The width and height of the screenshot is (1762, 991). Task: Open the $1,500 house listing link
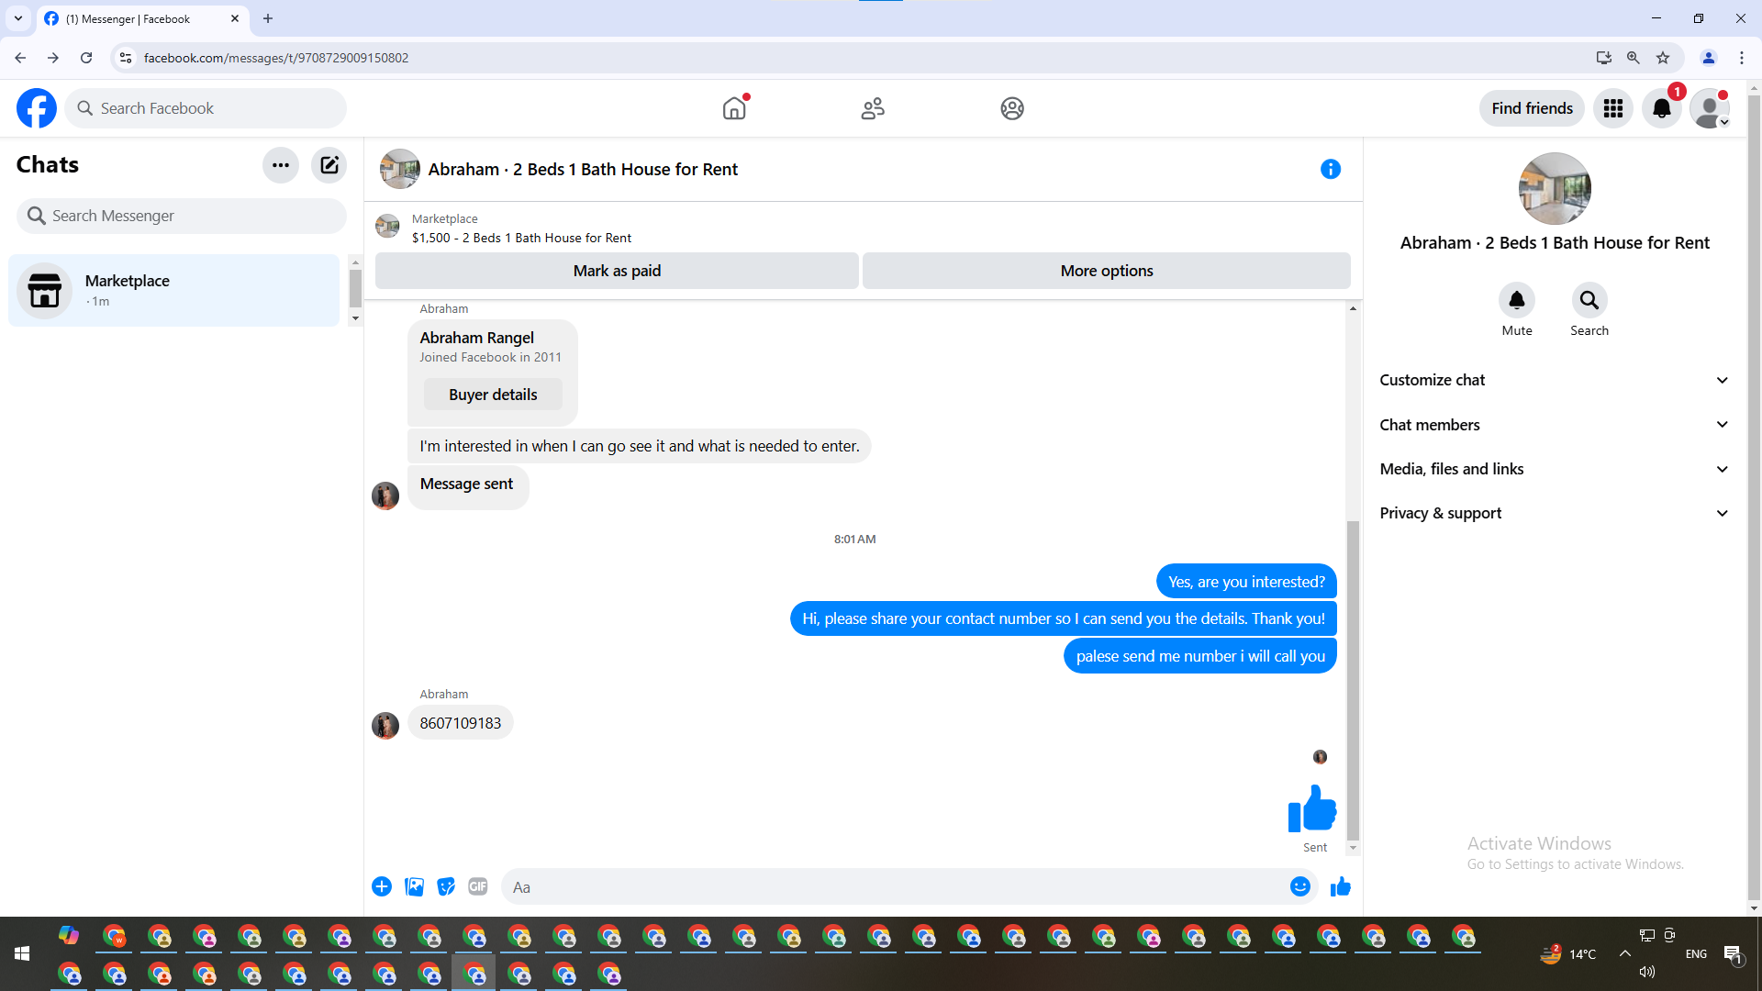(521, 238)
